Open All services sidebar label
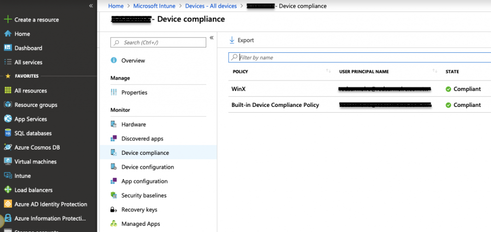This screenshot has height=232, width=491. 28,62
